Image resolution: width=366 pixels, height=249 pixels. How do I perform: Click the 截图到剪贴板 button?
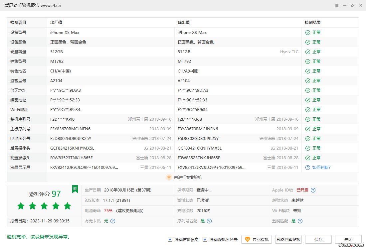[x=288, y=239]
